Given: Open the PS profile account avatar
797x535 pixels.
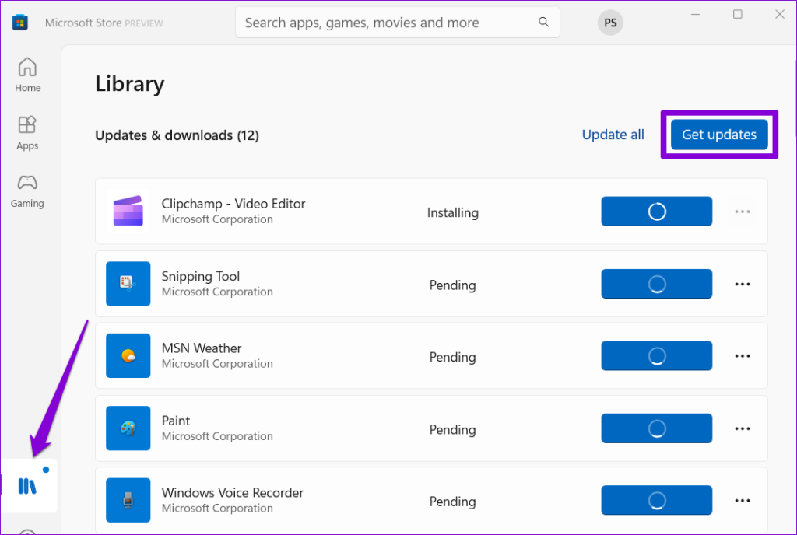Looking at the screenshot, I should 610,23.
